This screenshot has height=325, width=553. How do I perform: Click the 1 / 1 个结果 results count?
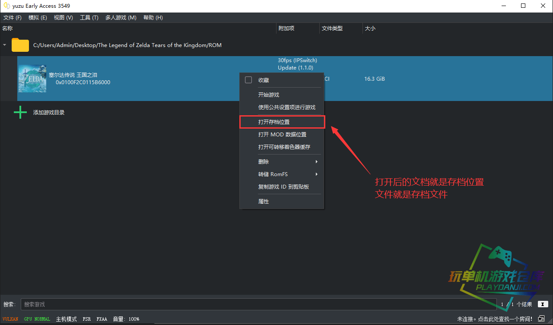tap(516, 304)
